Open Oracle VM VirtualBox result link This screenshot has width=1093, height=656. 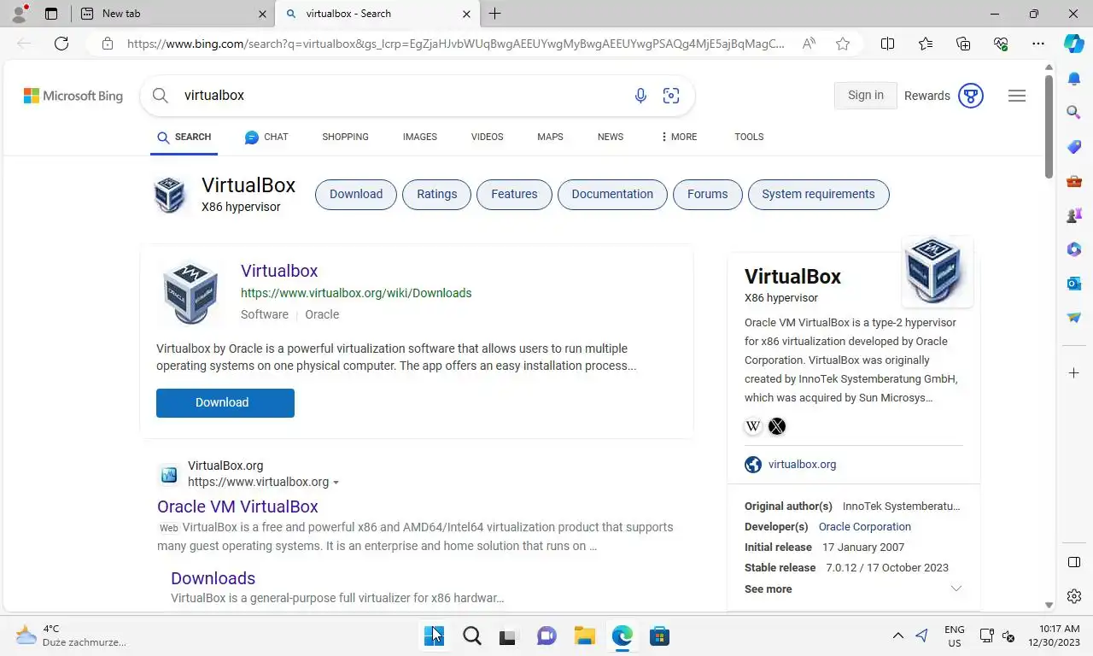pyautogui.click(x=237, y=507)
